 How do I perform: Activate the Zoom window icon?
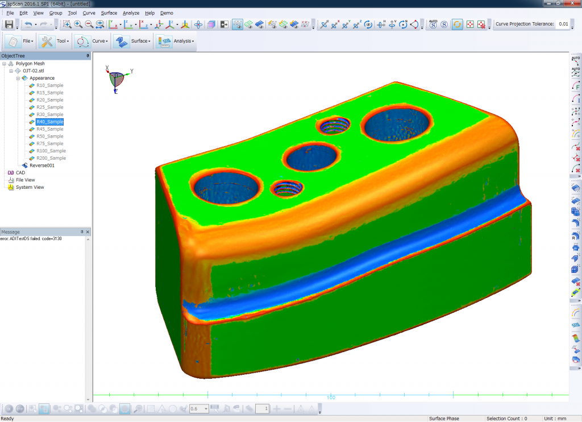point(67,24)
